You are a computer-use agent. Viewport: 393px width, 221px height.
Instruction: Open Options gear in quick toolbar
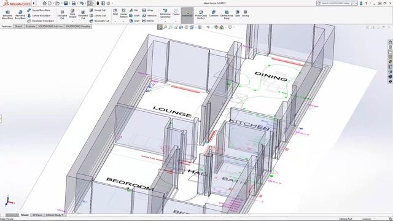click(108, 3)
